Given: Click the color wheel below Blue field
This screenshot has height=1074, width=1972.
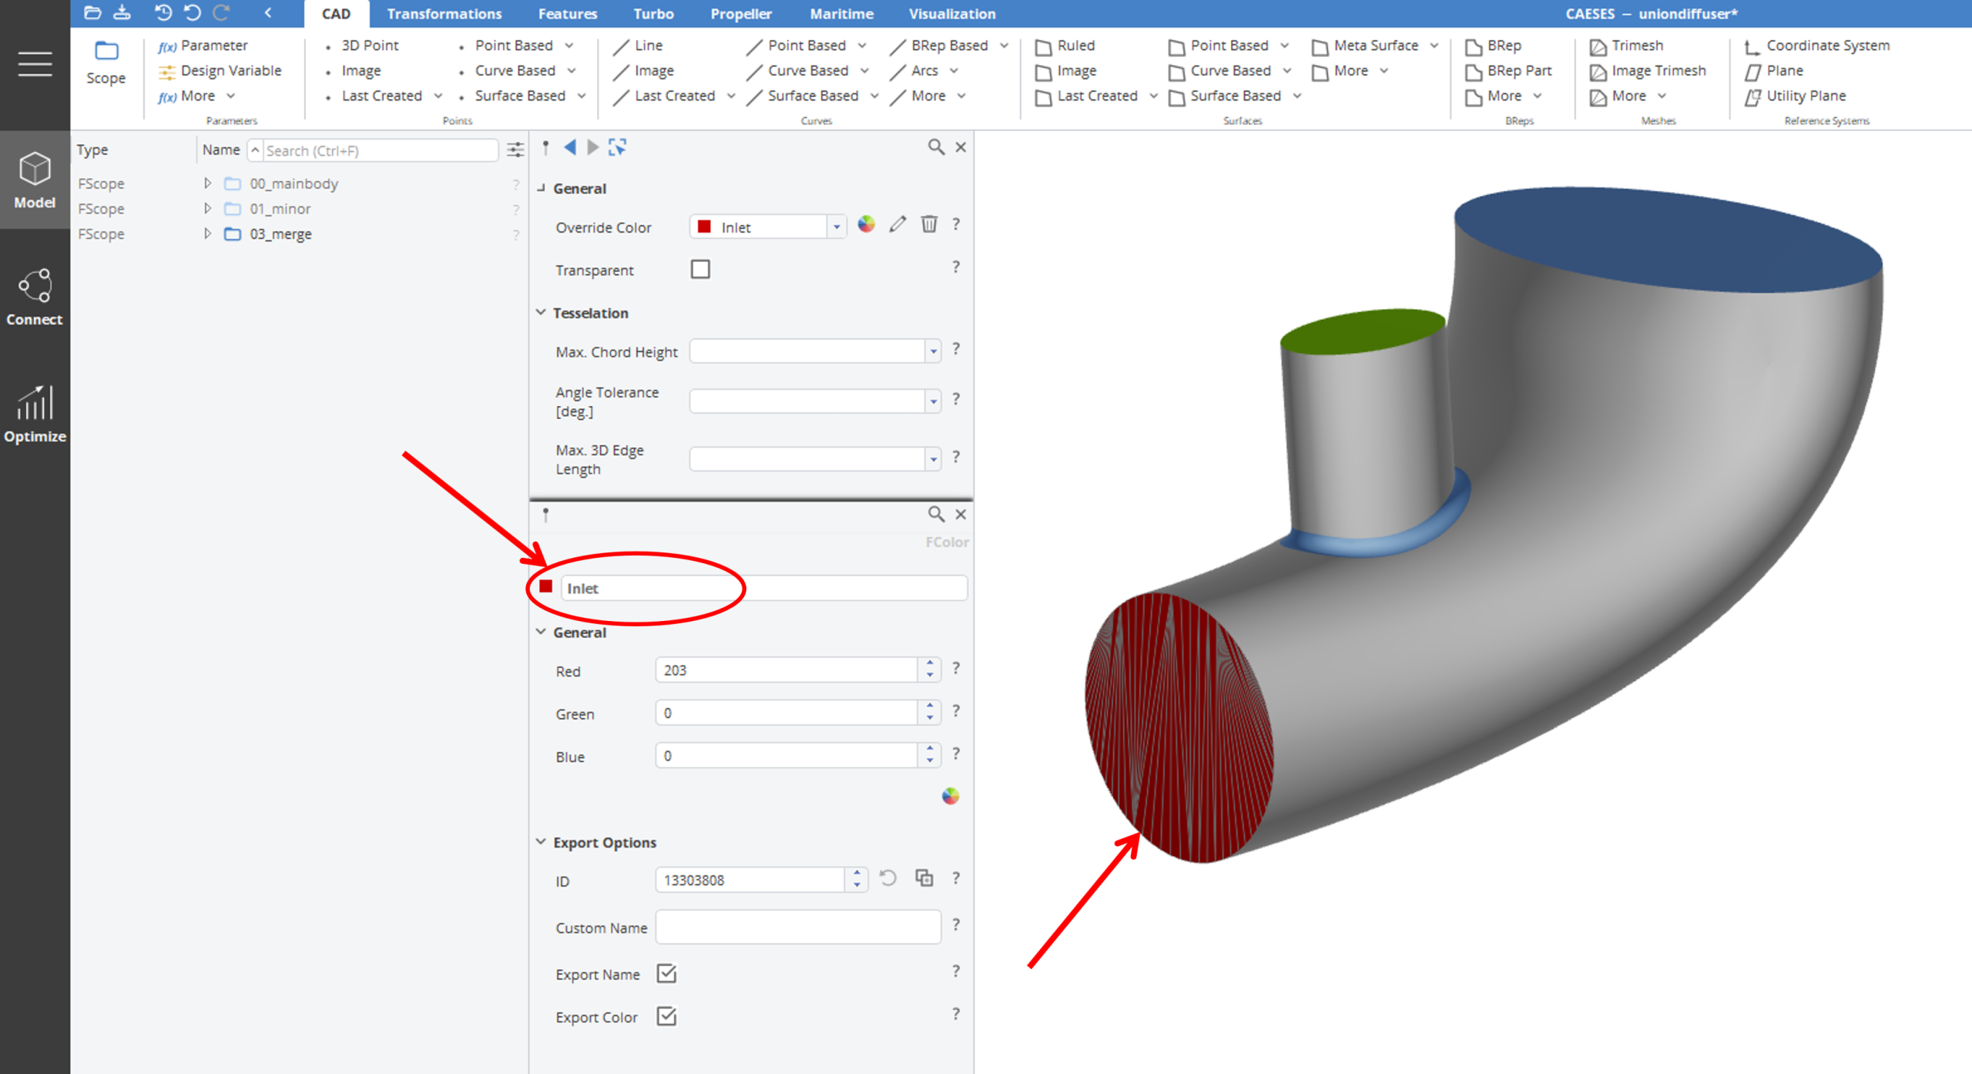Looking at the screenshot, I should click(x=950, y=796).
